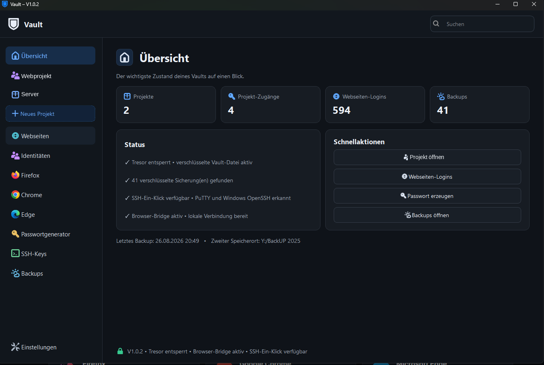
Task: Click the server icon in the sidebar
Action: [15, 95]
